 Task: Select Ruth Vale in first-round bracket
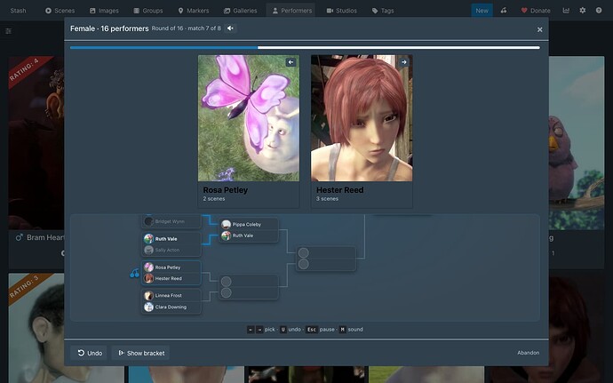point(171,239)
